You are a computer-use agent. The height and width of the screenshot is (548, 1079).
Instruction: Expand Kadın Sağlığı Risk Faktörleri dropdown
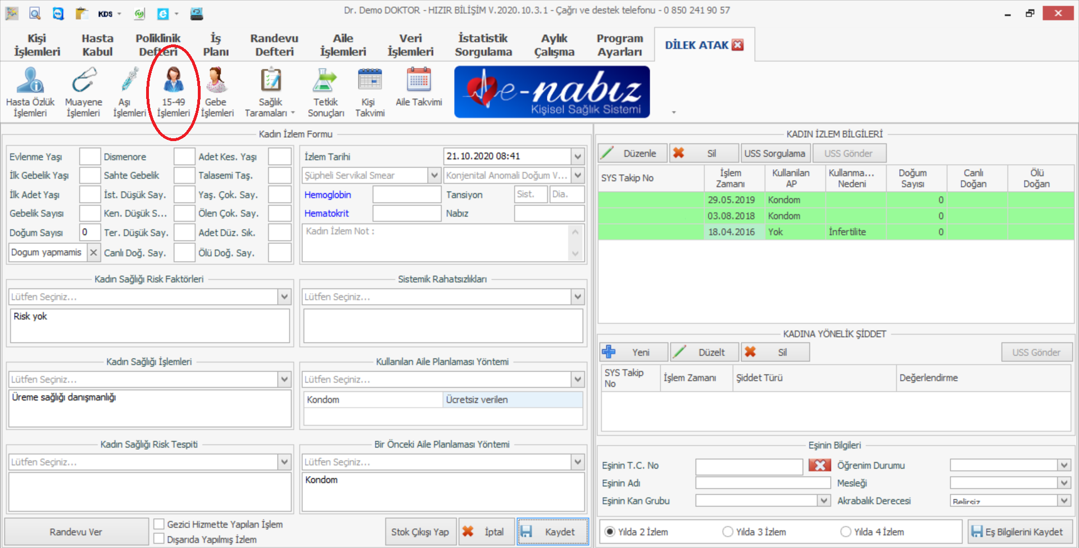tap(284, 297)
